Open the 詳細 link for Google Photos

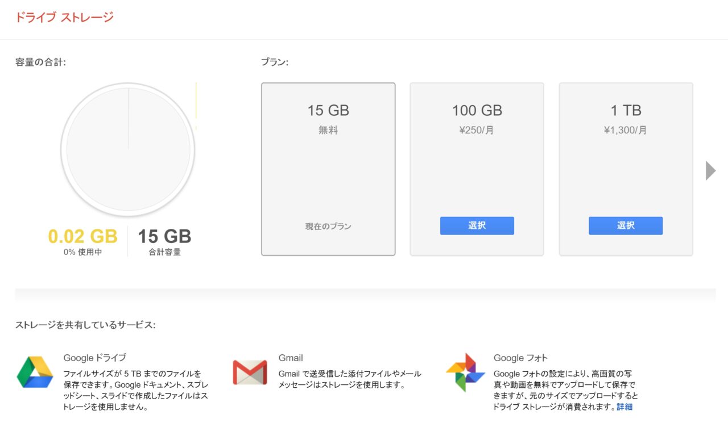[x=624, y=407]
